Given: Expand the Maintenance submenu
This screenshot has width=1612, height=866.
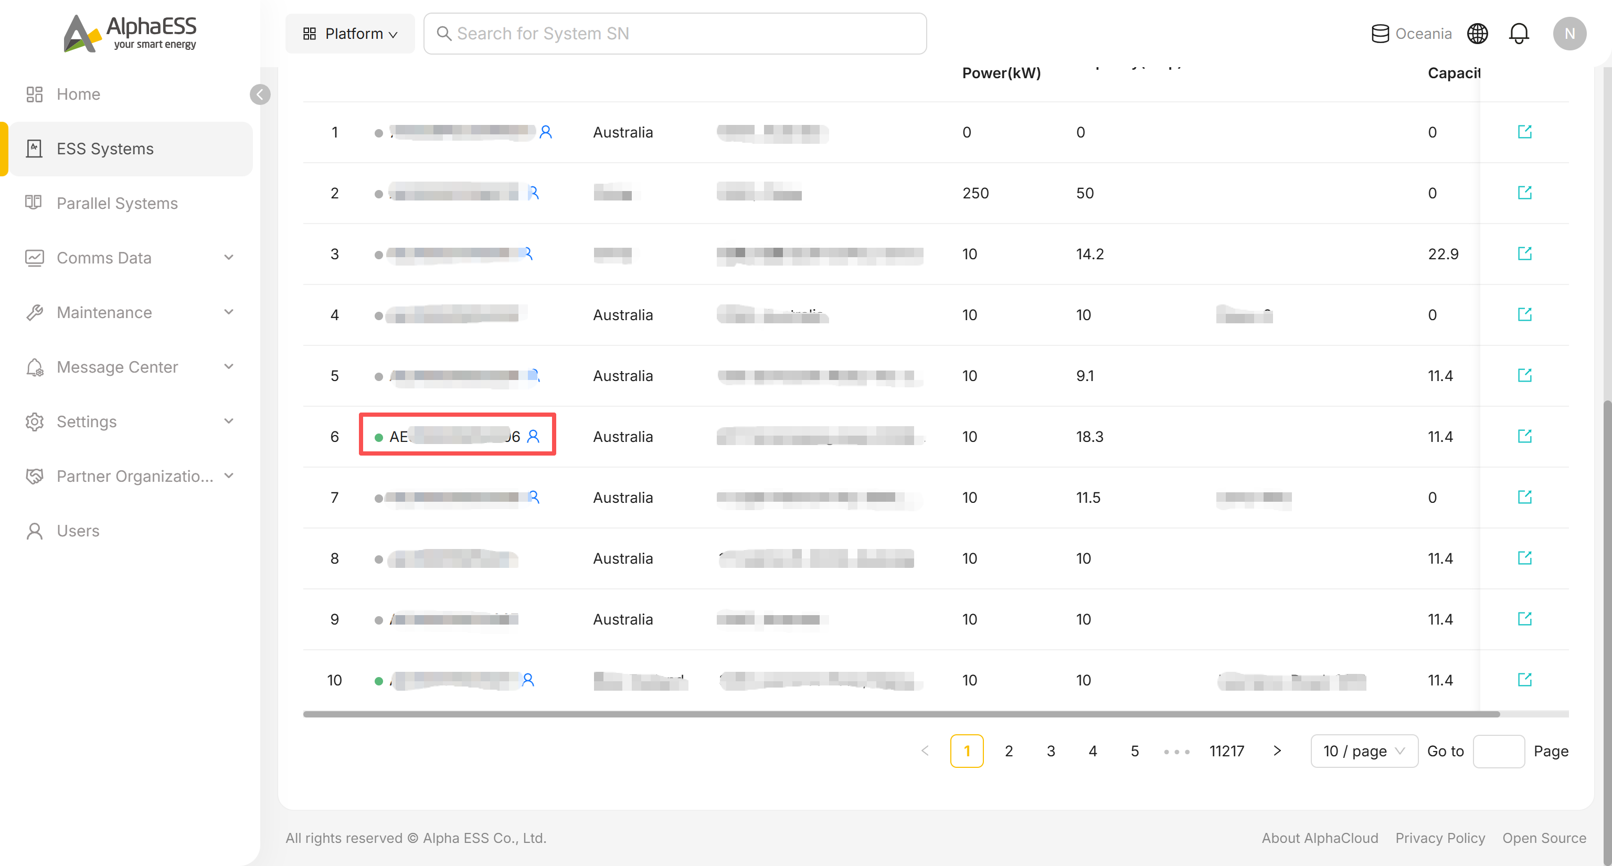Looking at the screenshot, I should click(x=228, y=312).
